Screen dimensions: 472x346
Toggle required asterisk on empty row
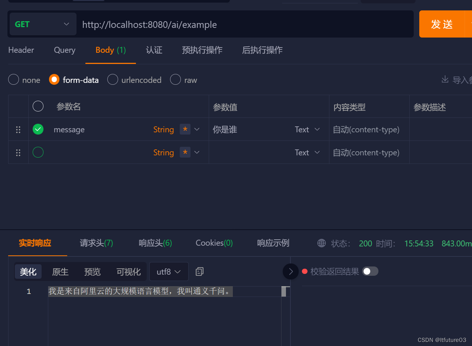185,152
